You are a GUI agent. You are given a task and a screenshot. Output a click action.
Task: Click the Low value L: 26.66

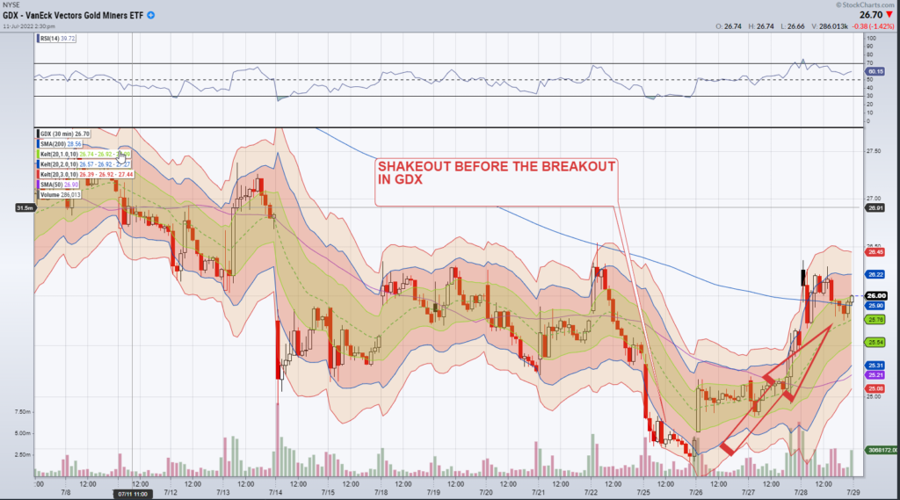pos(792,26)
